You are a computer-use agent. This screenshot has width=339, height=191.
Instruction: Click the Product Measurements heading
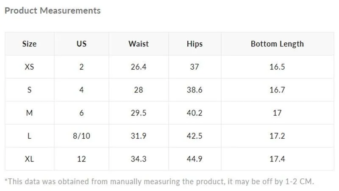53,11
